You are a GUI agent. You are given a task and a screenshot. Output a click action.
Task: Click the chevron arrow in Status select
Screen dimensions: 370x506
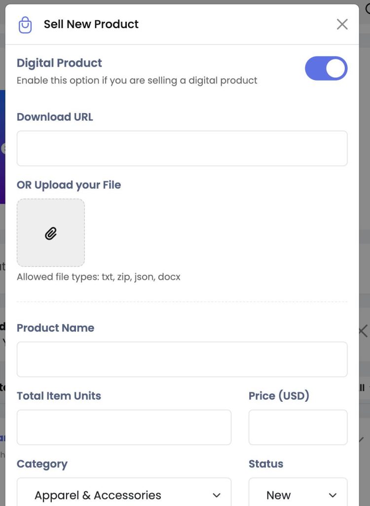pyautogui.click(x=333, y=495)
